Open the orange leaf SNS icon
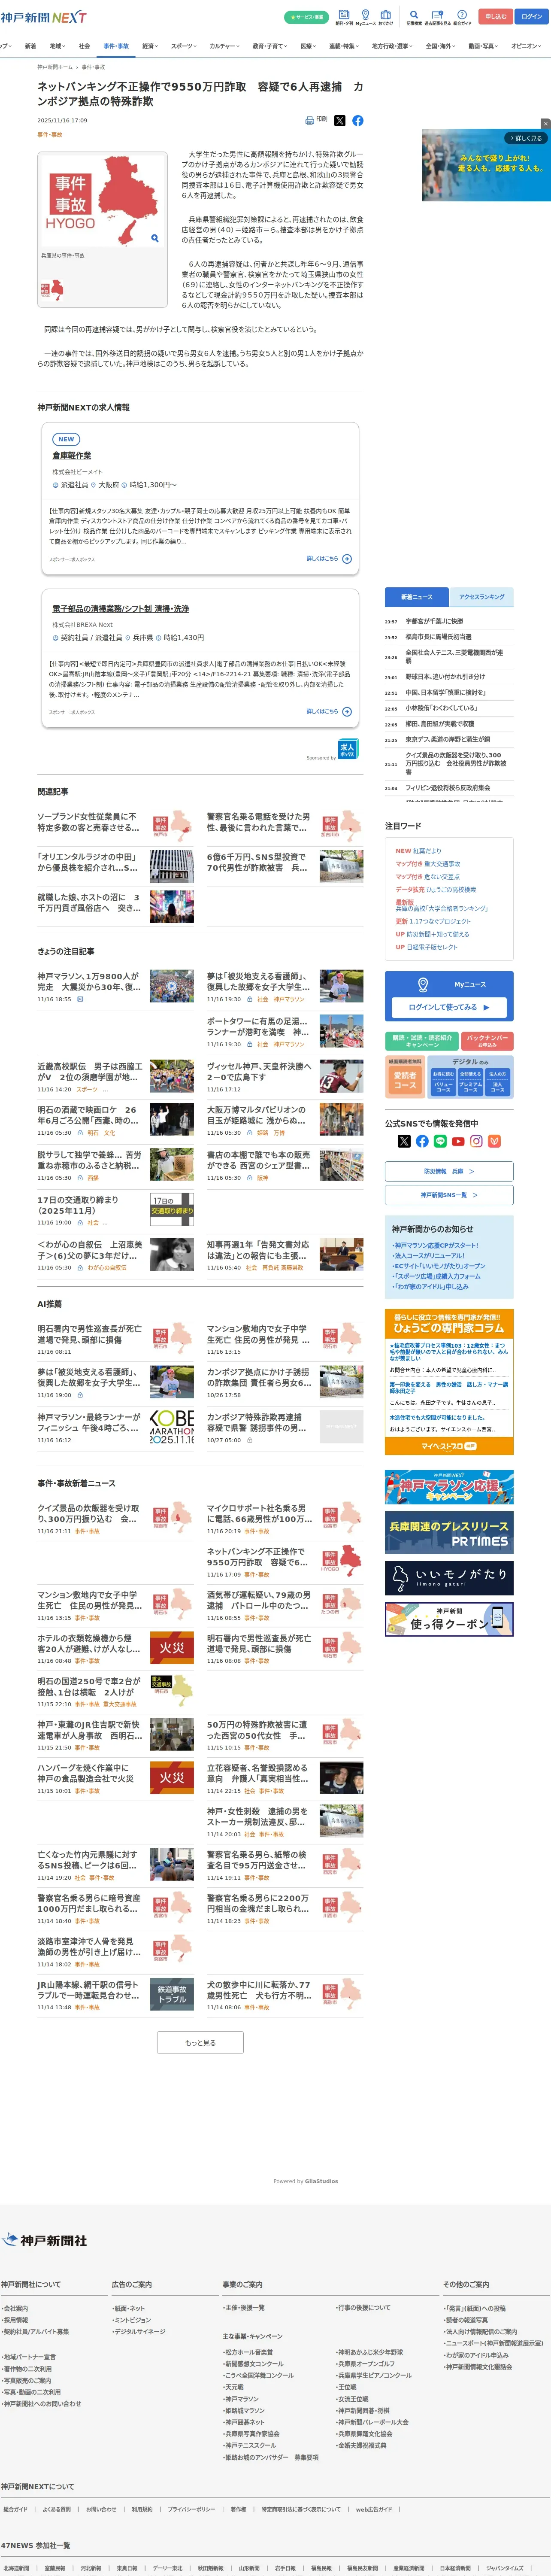 click(x=494, y=1141)
